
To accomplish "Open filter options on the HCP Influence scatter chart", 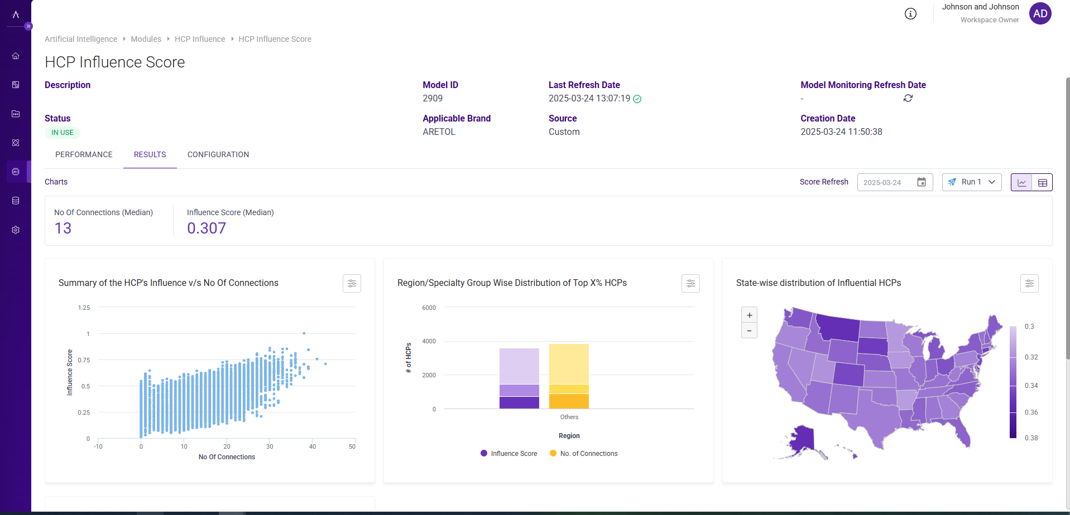I will 352,283.
